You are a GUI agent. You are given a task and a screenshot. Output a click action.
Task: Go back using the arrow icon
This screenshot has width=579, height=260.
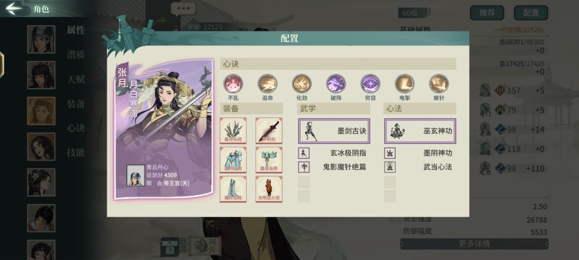(x=14, y=9)
